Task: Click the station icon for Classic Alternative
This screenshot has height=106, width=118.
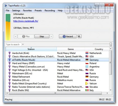Action: tap(10, 56)
